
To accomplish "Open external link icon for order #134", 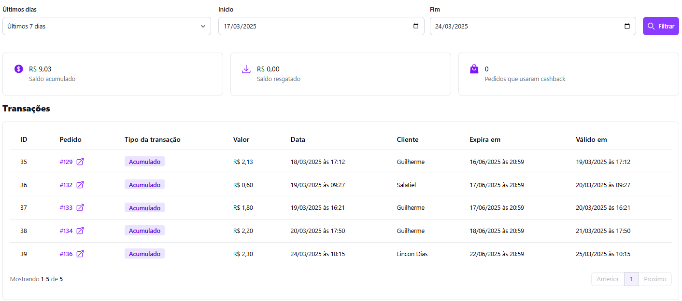I will (80, 231).
